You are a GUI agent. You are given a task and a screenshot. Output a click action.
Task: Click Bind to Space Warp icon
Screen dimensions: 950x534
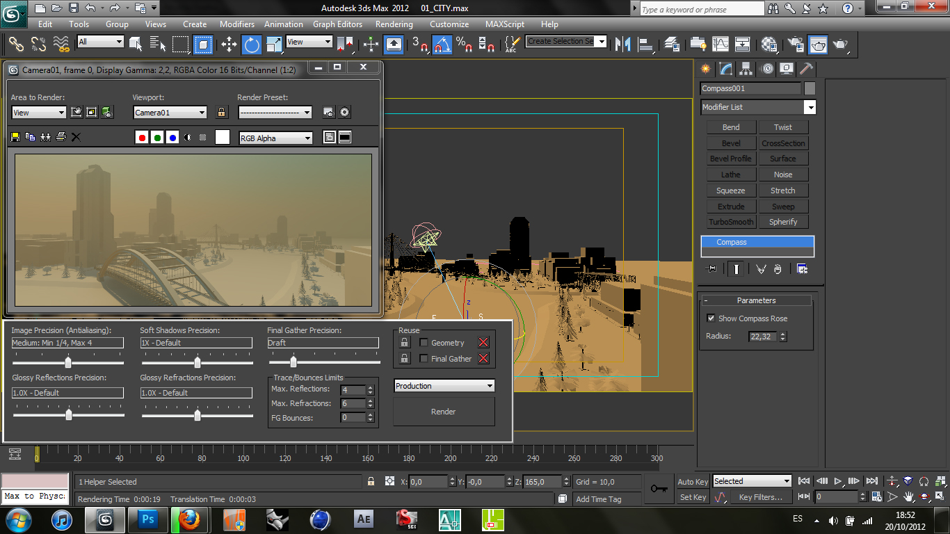click(62, 44)
